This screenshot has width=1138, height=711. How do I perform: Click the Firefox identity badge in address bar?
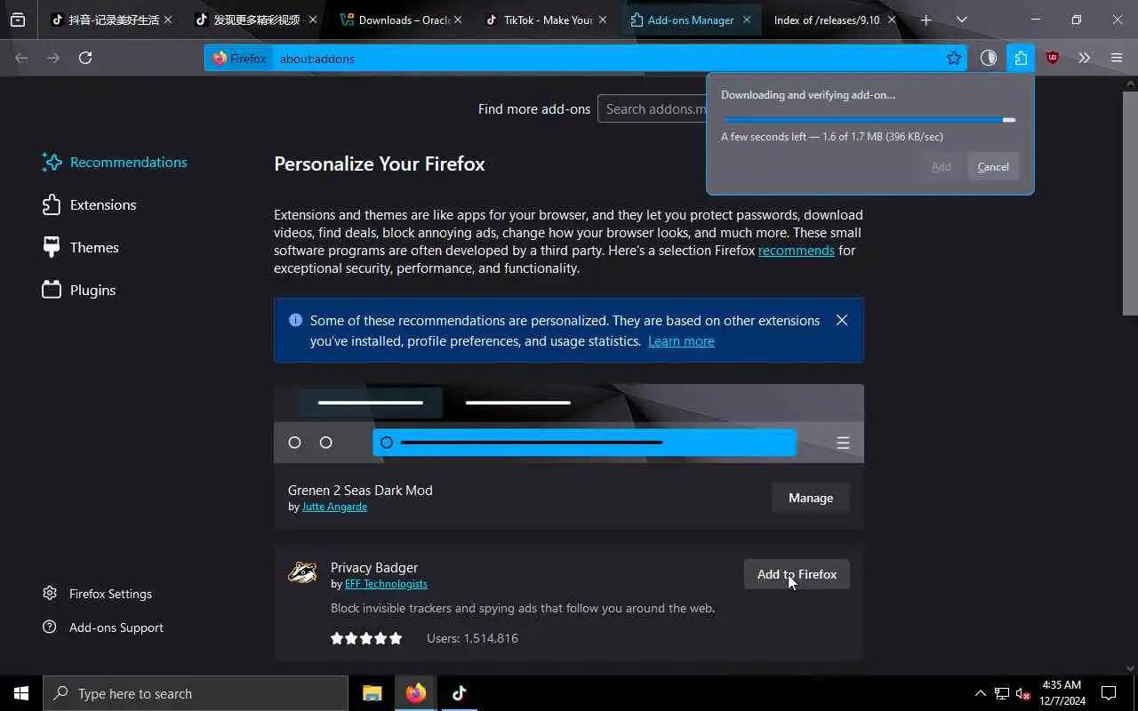[239, 59]
